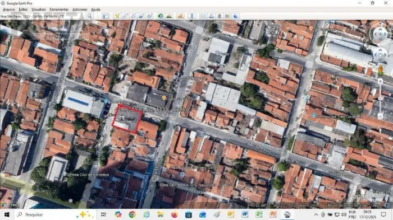
Task: Select the Add Polygon tool
Action: point(125,16)
